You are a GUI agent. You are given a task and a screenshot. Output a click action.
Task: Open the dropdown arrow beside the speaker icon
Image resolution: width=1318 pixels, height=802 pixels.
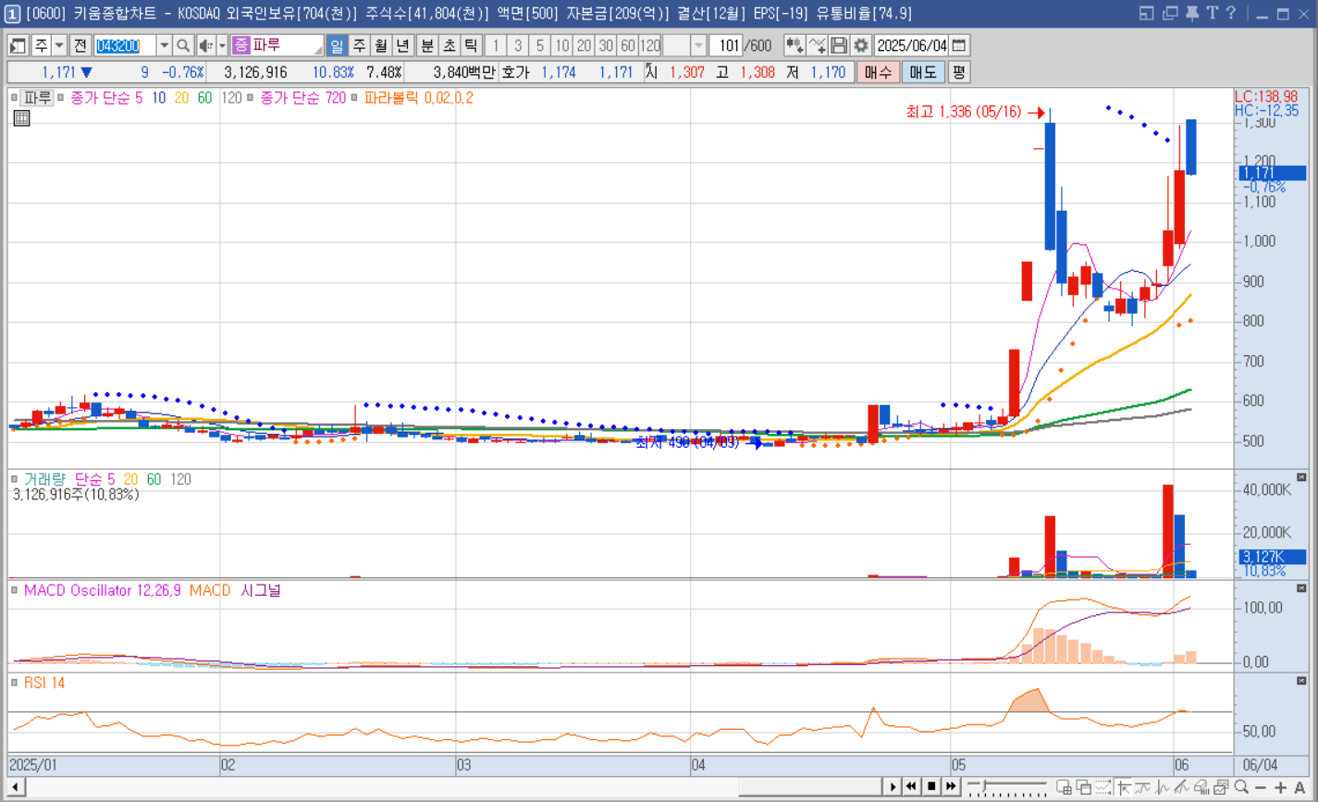point(222,45)
